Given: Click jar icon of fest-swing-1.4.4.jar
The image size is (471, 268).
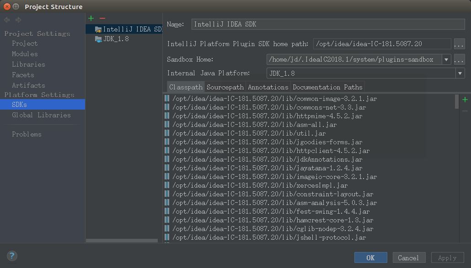Looking at the screenshot, I should click(x=167, y=211).
